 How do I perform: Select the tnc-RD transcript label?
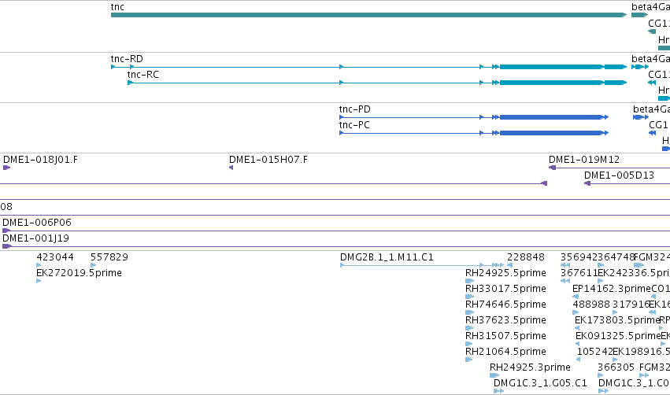[x=127, y=59]
